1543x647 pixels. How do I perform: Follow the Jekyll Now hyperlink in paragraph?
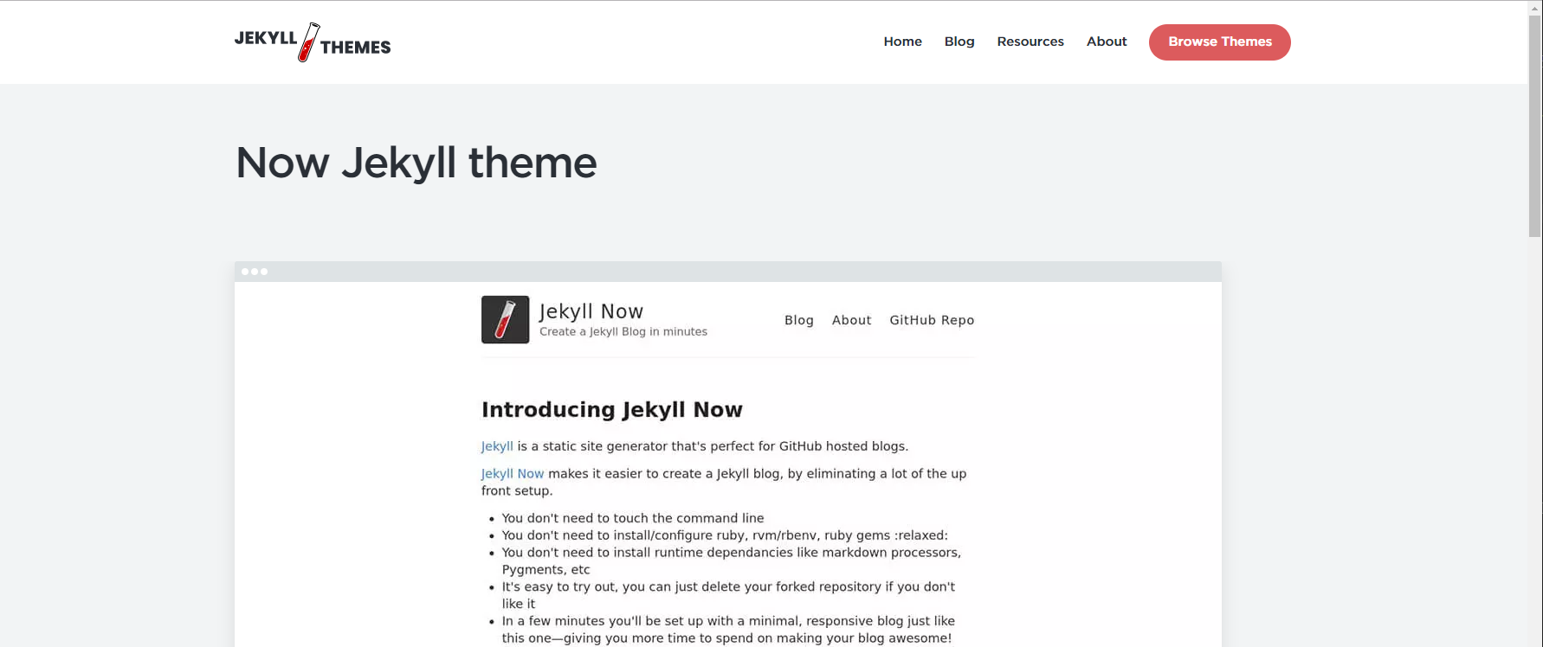coord(513,473)
